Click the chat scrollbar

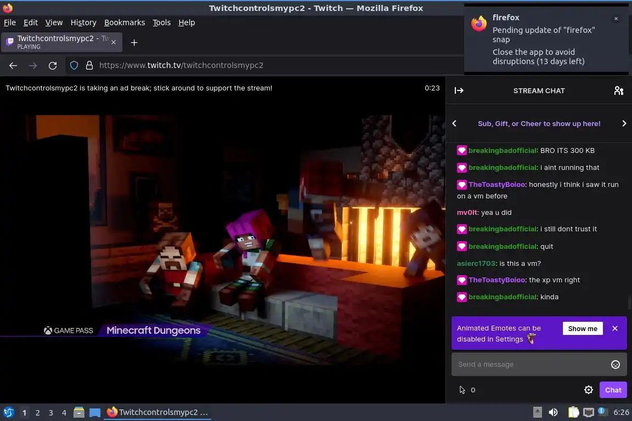click(x=629, y=302)
